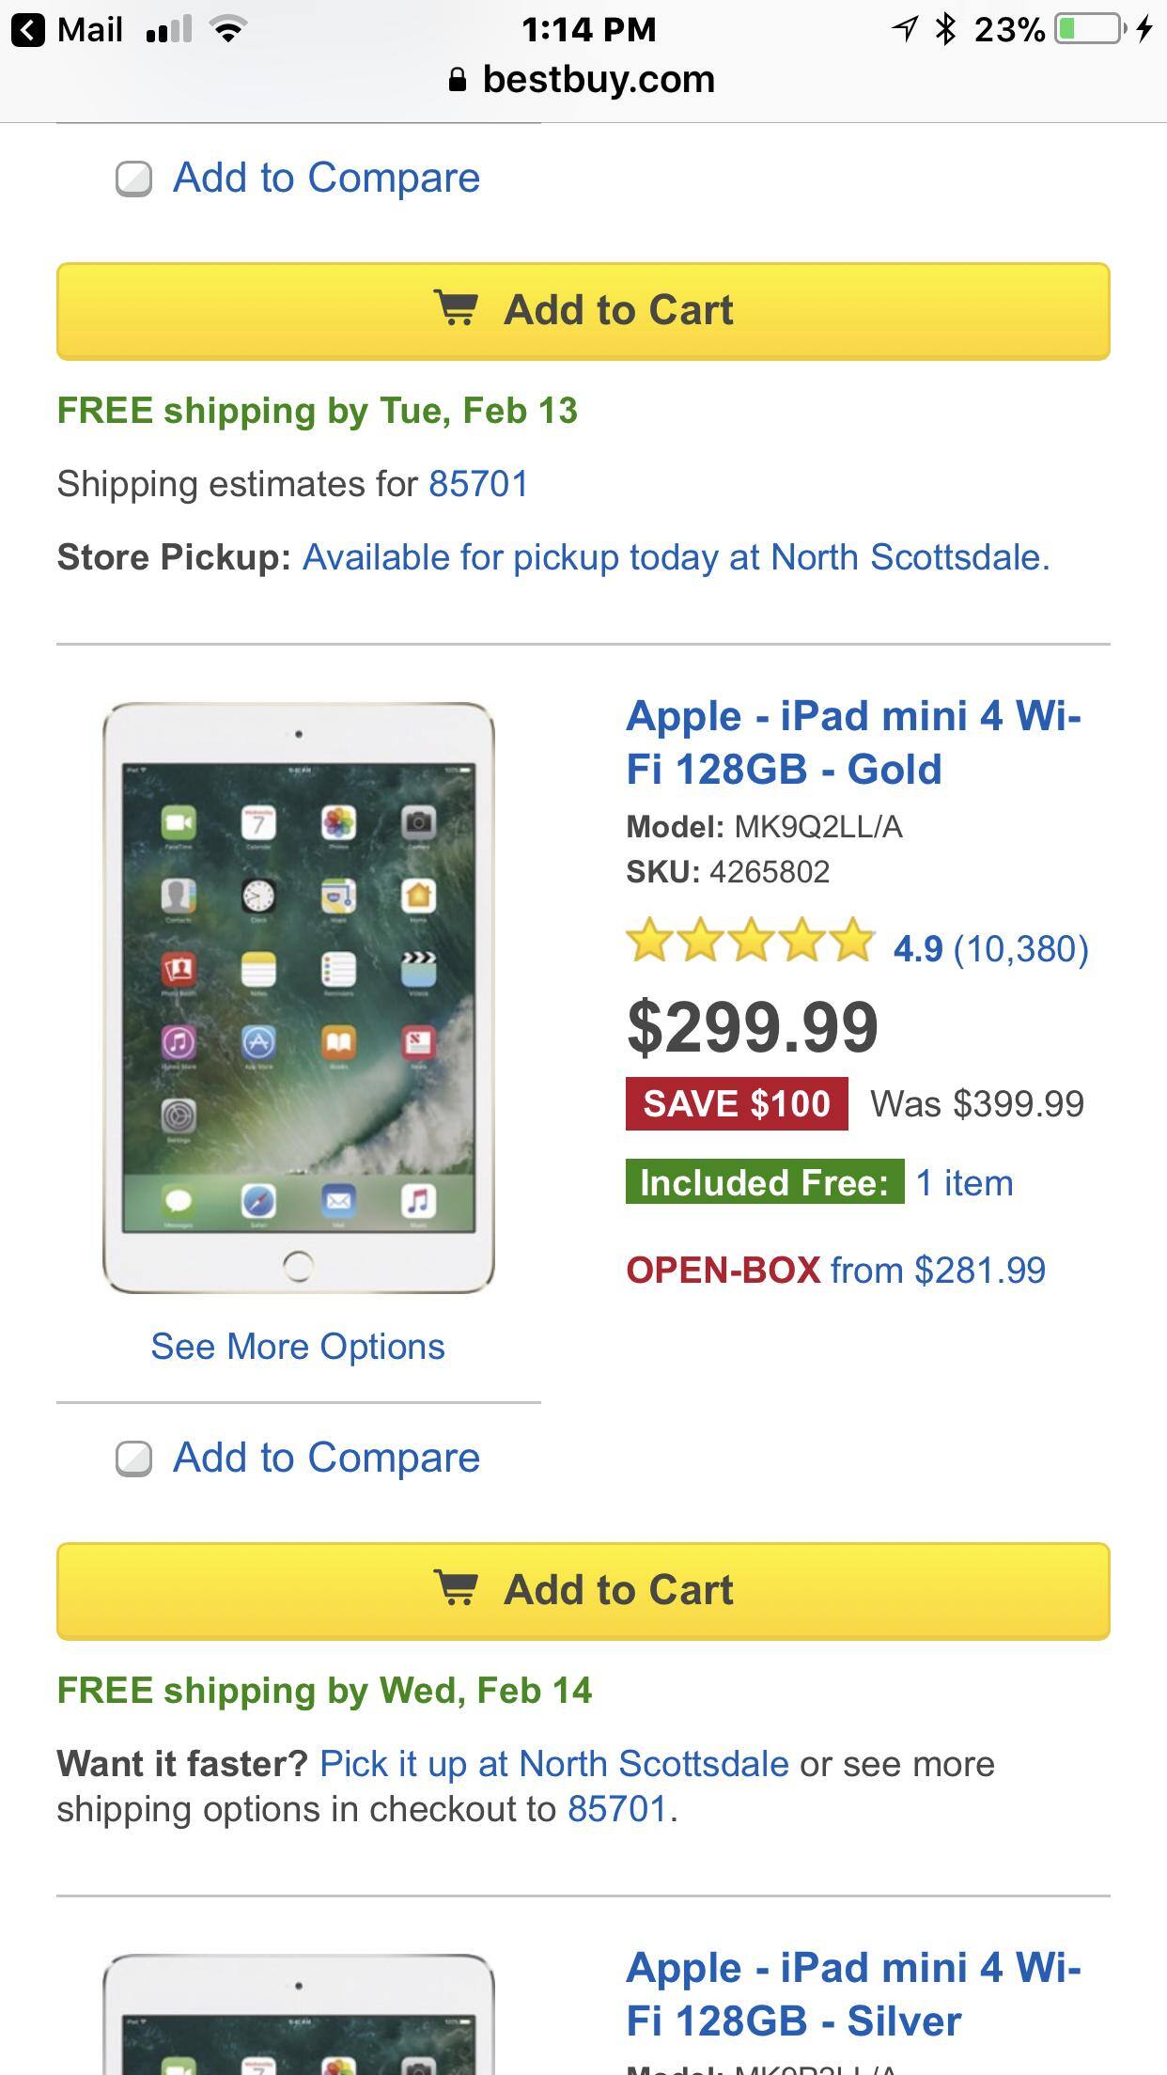Tap the back arrow to return to Mail

coord(28,30)
